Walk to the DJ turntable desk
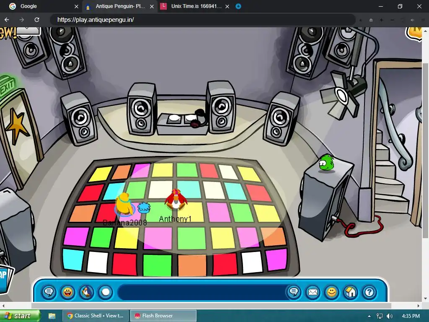The image size is (429, 322). tap(183, 124)
